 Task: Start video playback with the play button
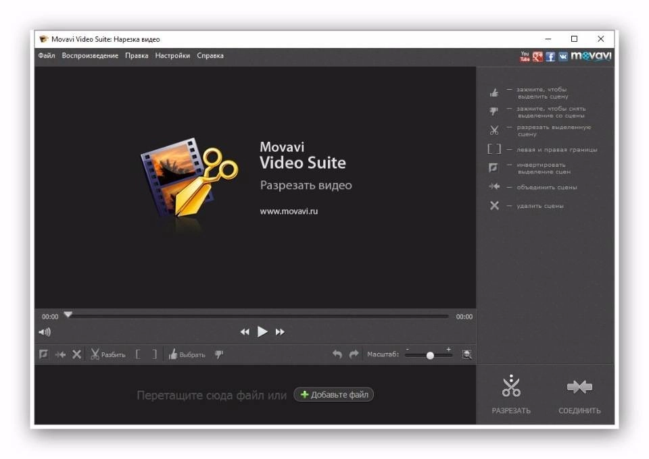pyautogui.click(x=262, y=331)
